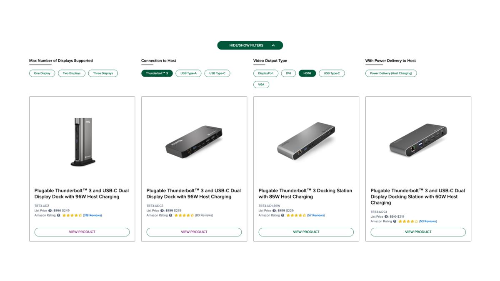Click the star rating on TBT3-UDC3 card

185,215
